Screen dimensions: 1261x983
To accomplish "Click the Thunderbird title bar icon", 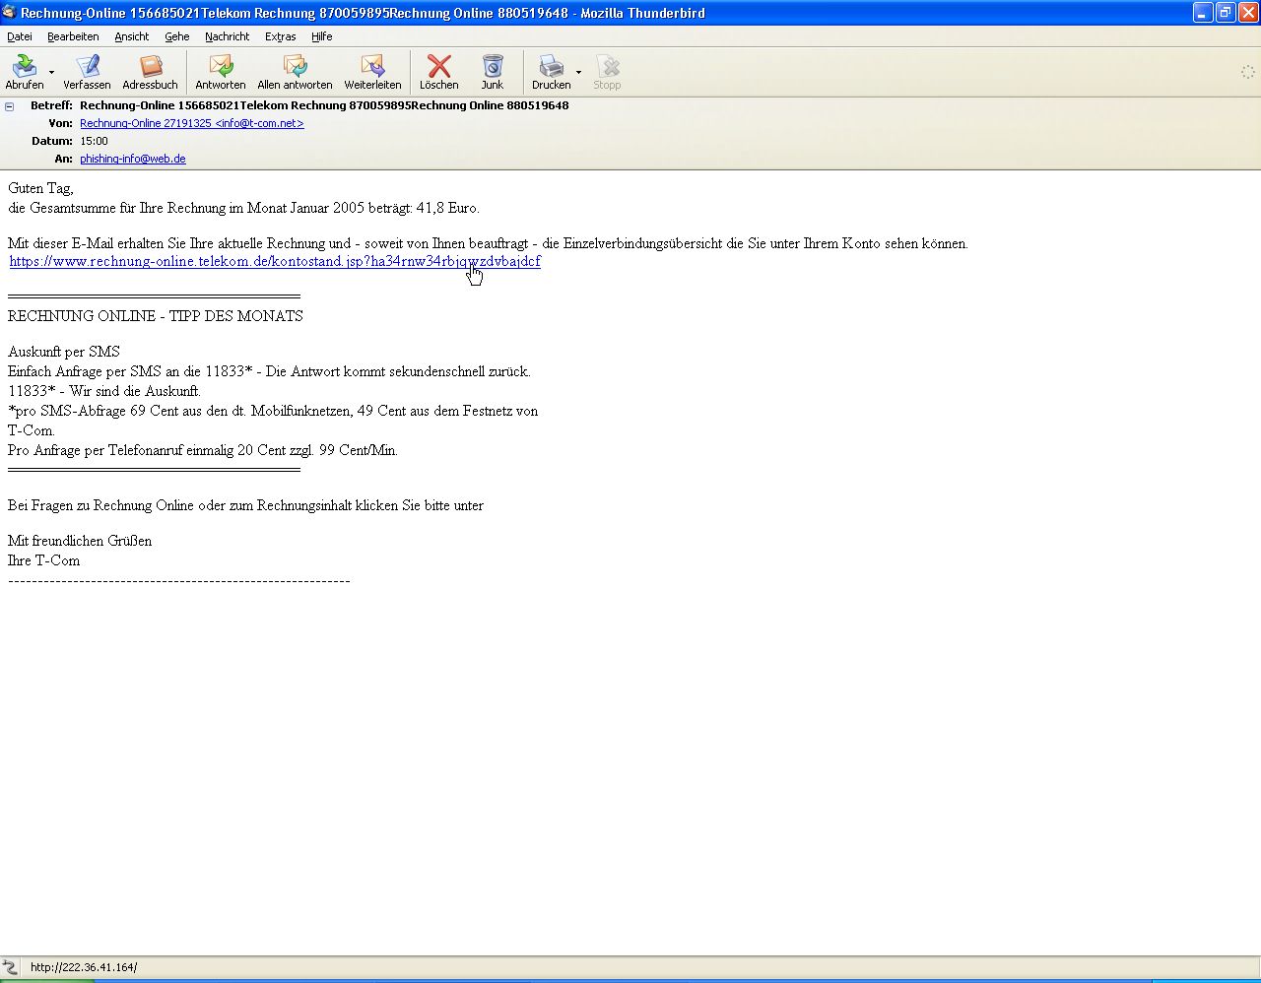I will click(x=9, y=12).
